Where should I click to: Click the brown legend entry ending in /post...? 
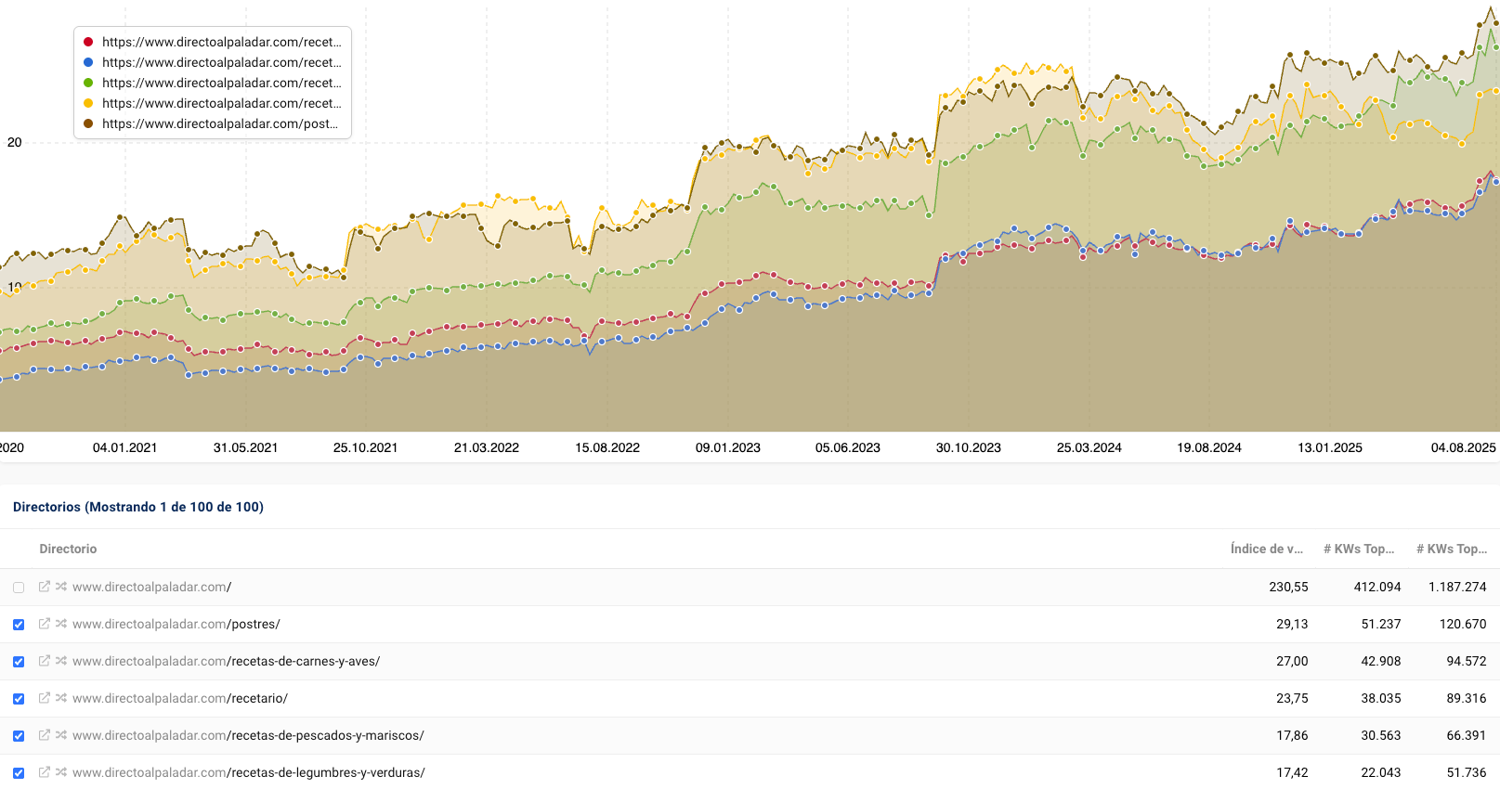(219, 123)
